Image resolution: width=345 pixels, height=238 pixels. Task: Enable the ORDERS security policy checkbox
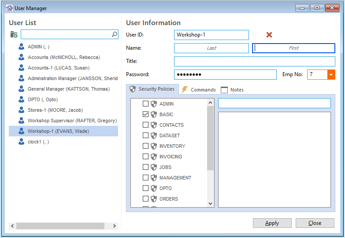pos(145,198)
